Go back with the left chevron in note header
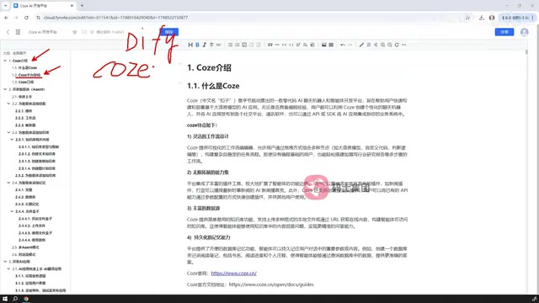The image size is (539, 303). 8,32
